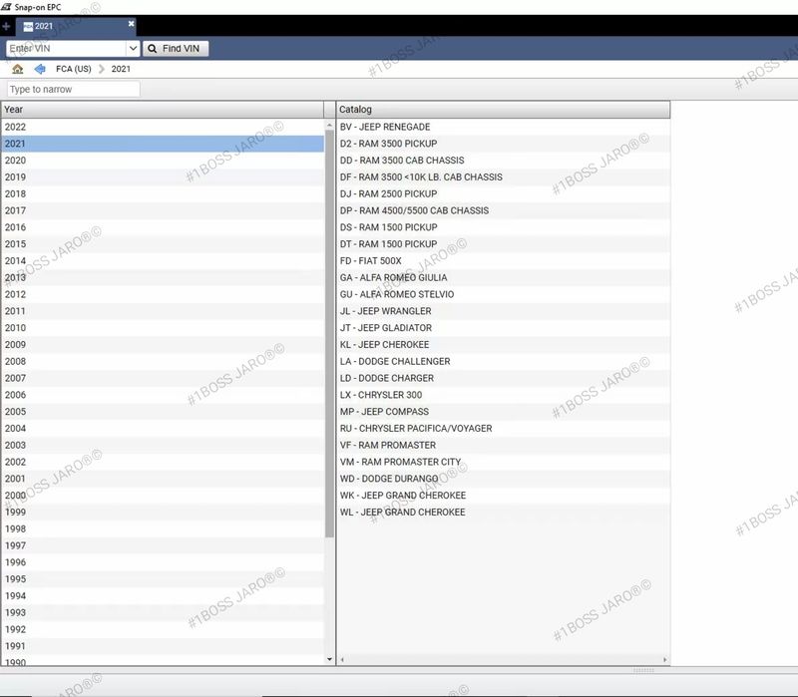The width and height of the screenshot is (798, 697).
Task: Select WK - JEEP GRAND CHEROKEE
Action: (x=503, y=495)
